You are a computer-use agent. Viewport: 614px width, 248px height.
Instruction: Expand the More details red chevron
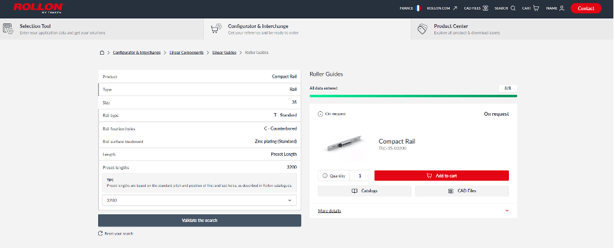507,211
